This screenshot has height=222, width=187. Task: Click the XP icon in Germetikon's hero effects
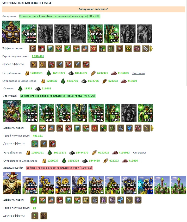[93, 49]
